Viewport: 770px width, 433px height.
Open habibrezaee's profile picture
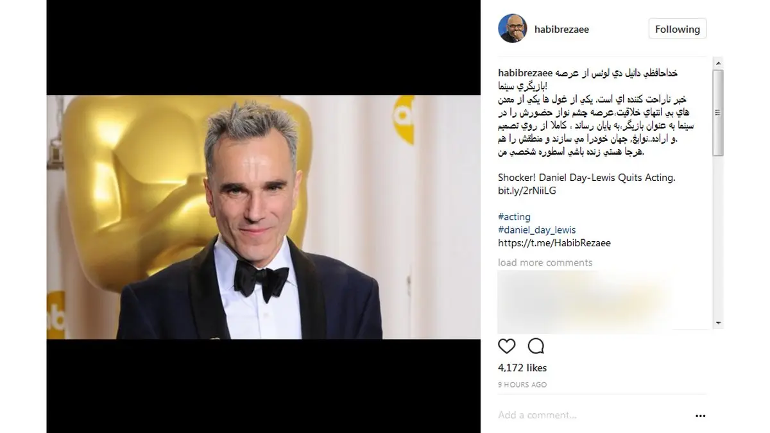[x=512, y=29]
